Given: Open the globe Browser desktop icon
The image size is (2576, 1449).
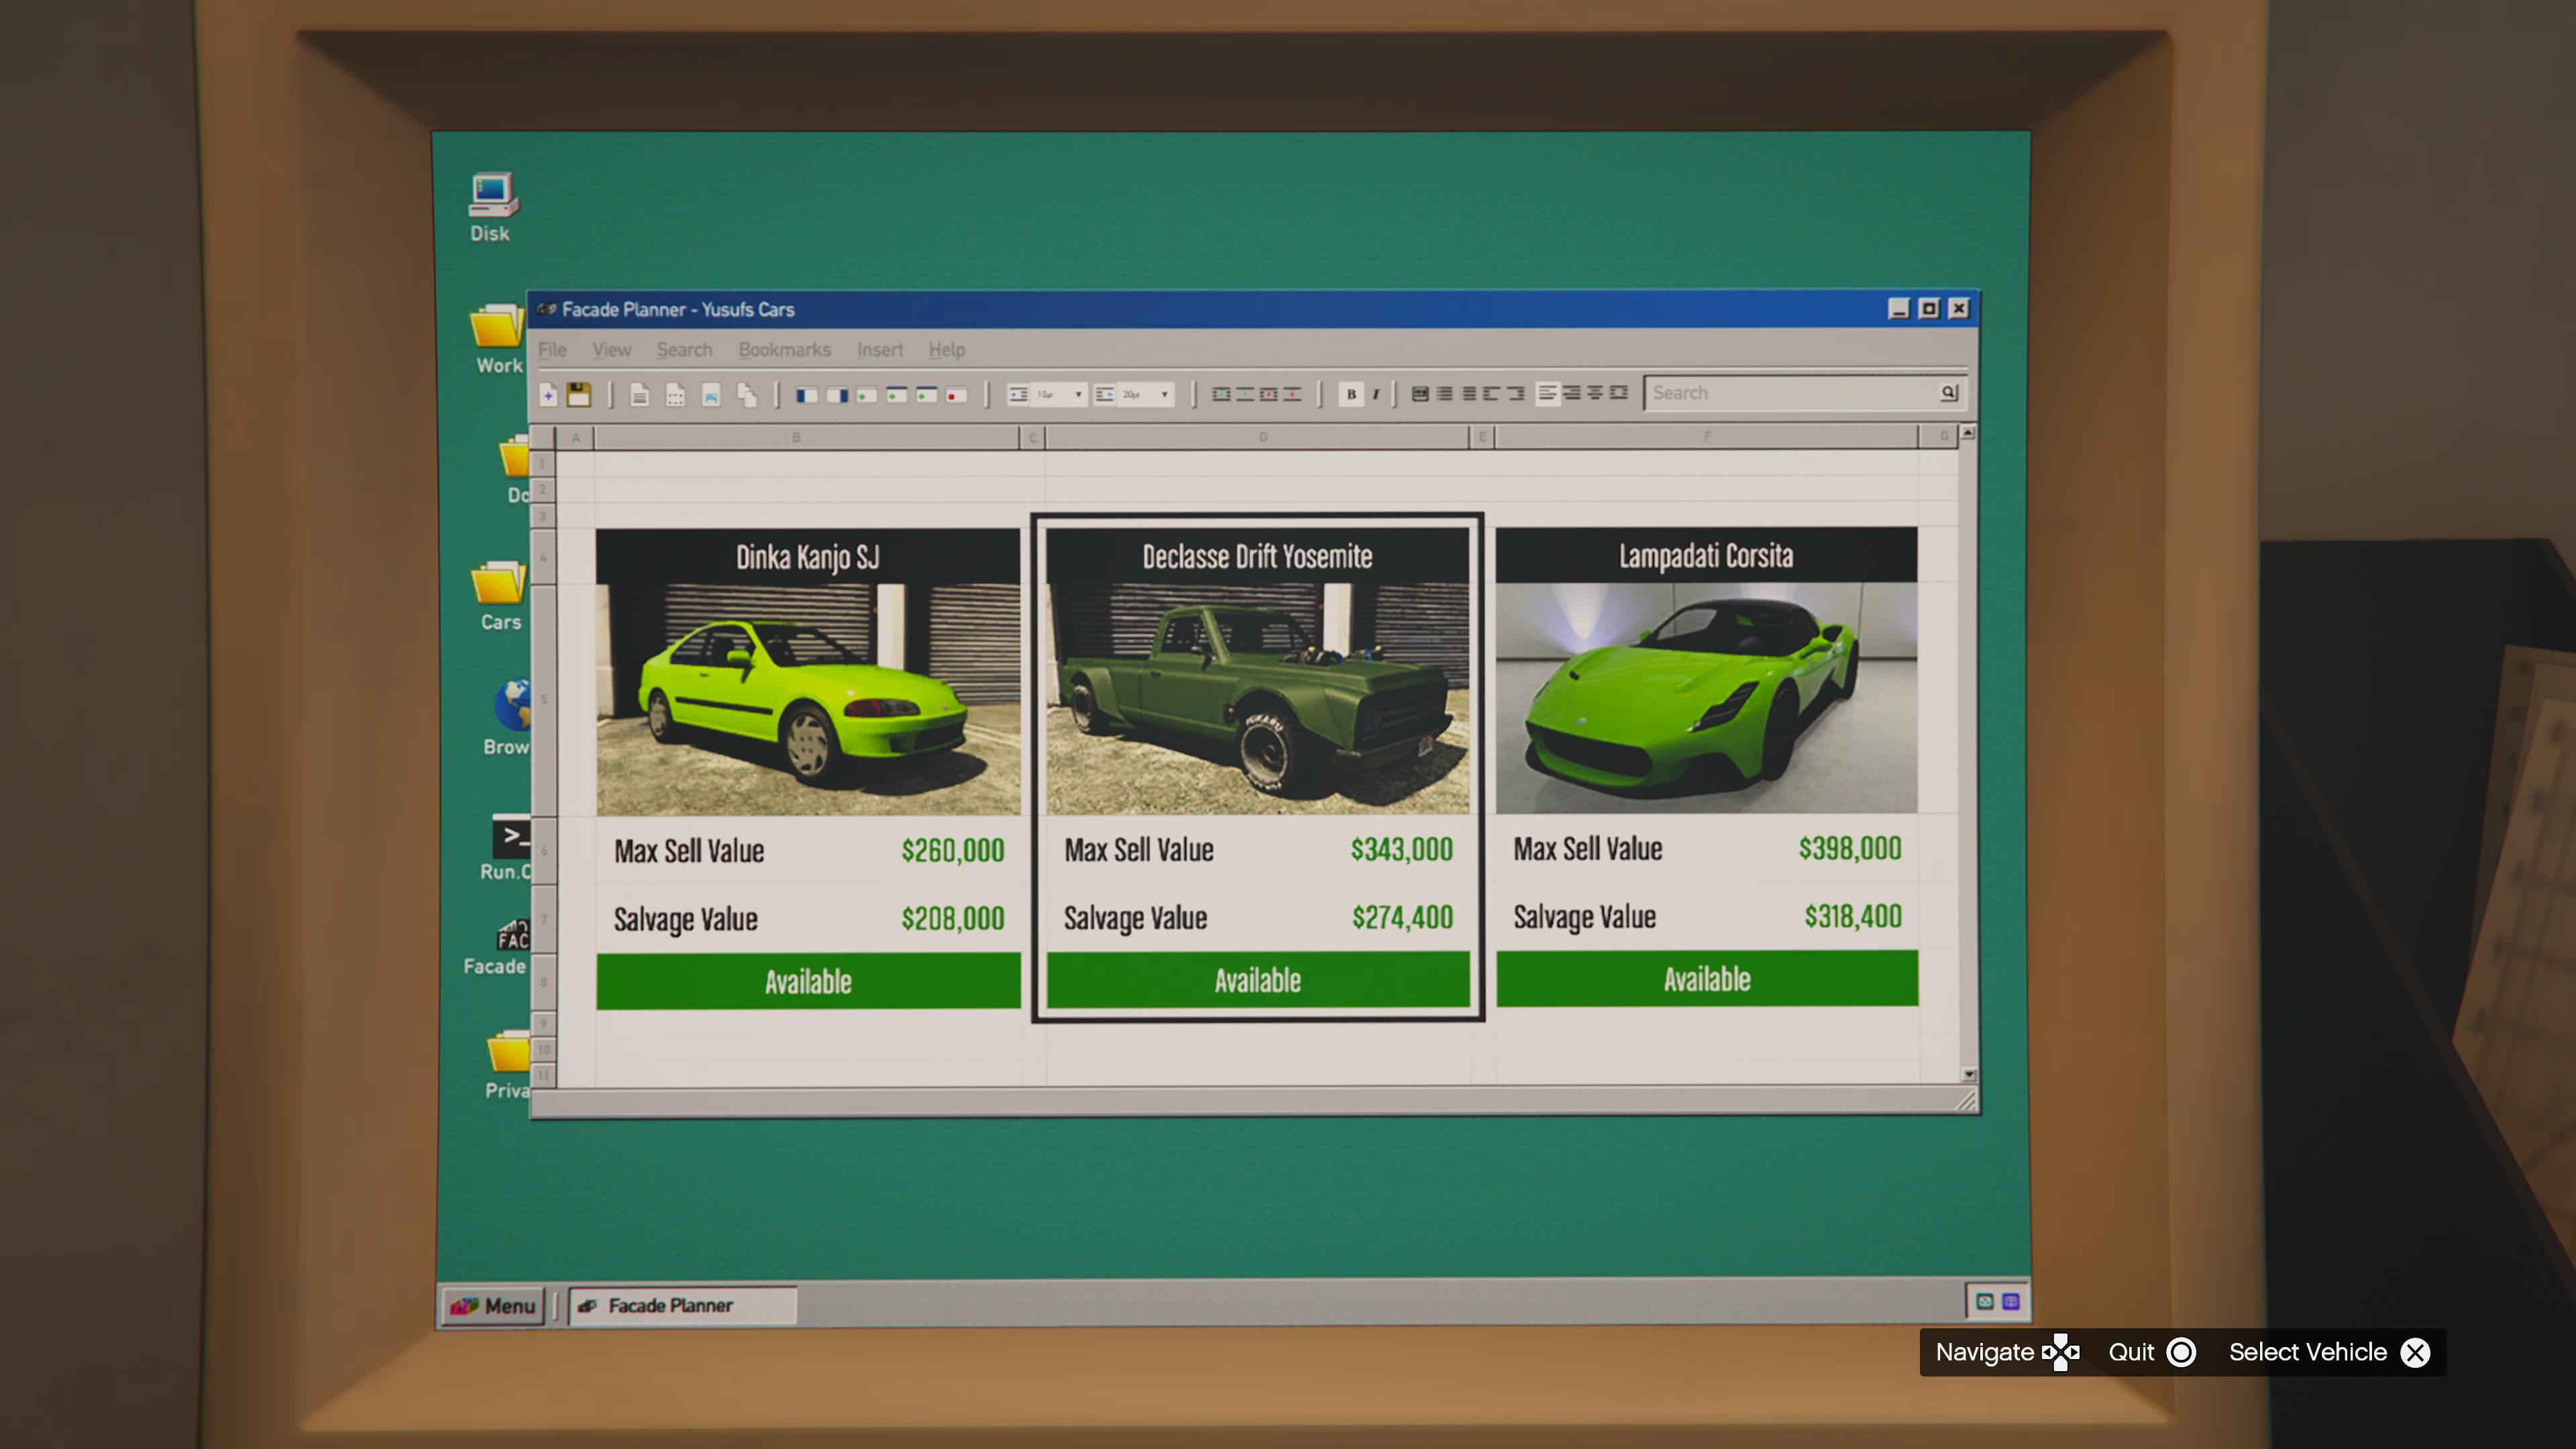Looking at the screenshot, I should [508, 718].
